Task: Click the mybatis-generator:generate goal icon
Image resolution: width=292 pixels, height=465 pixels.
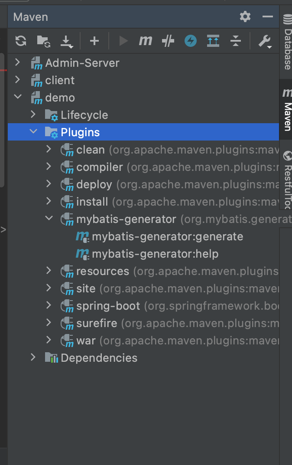Action: [x=82, y=237]
